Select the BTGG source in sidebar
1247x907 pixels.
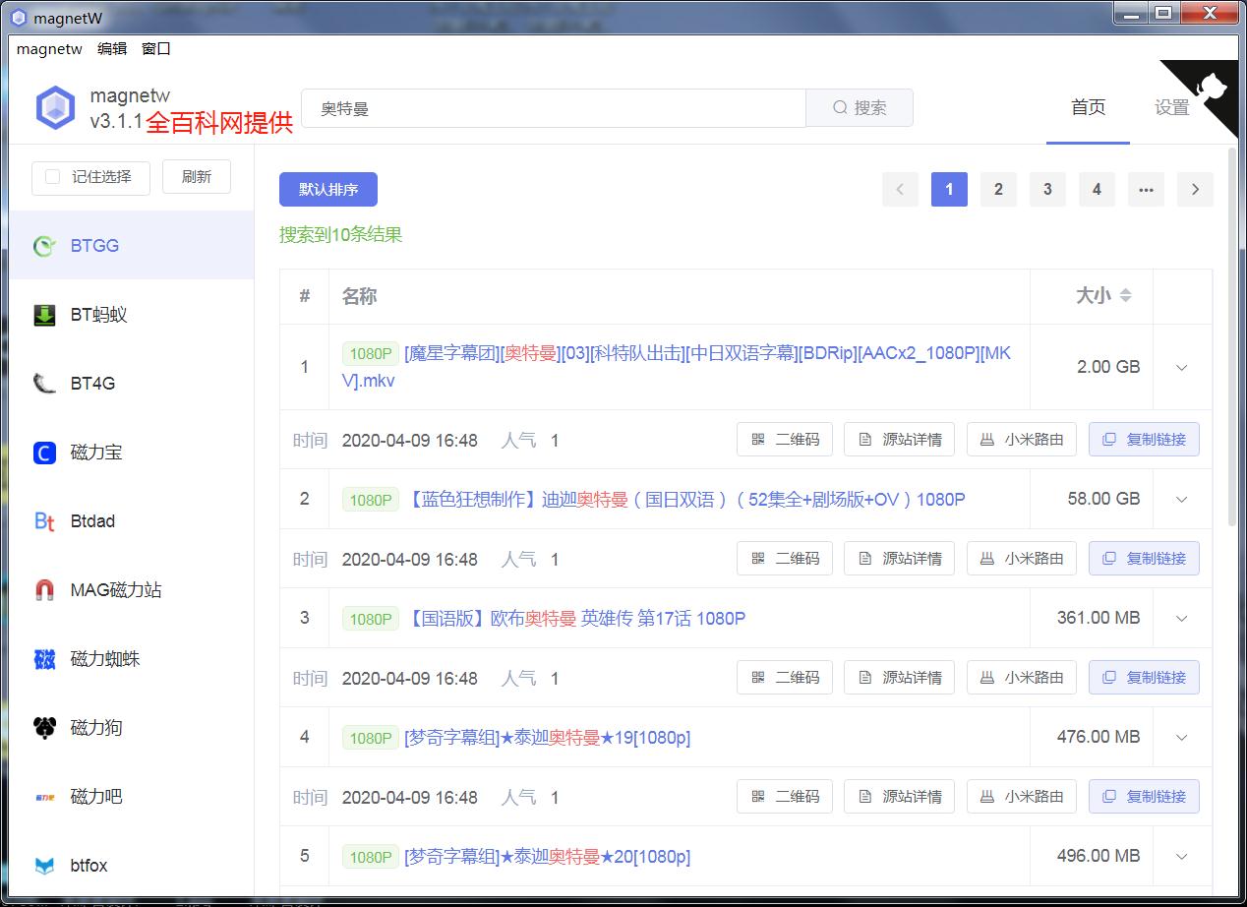[x=89, y=245]
